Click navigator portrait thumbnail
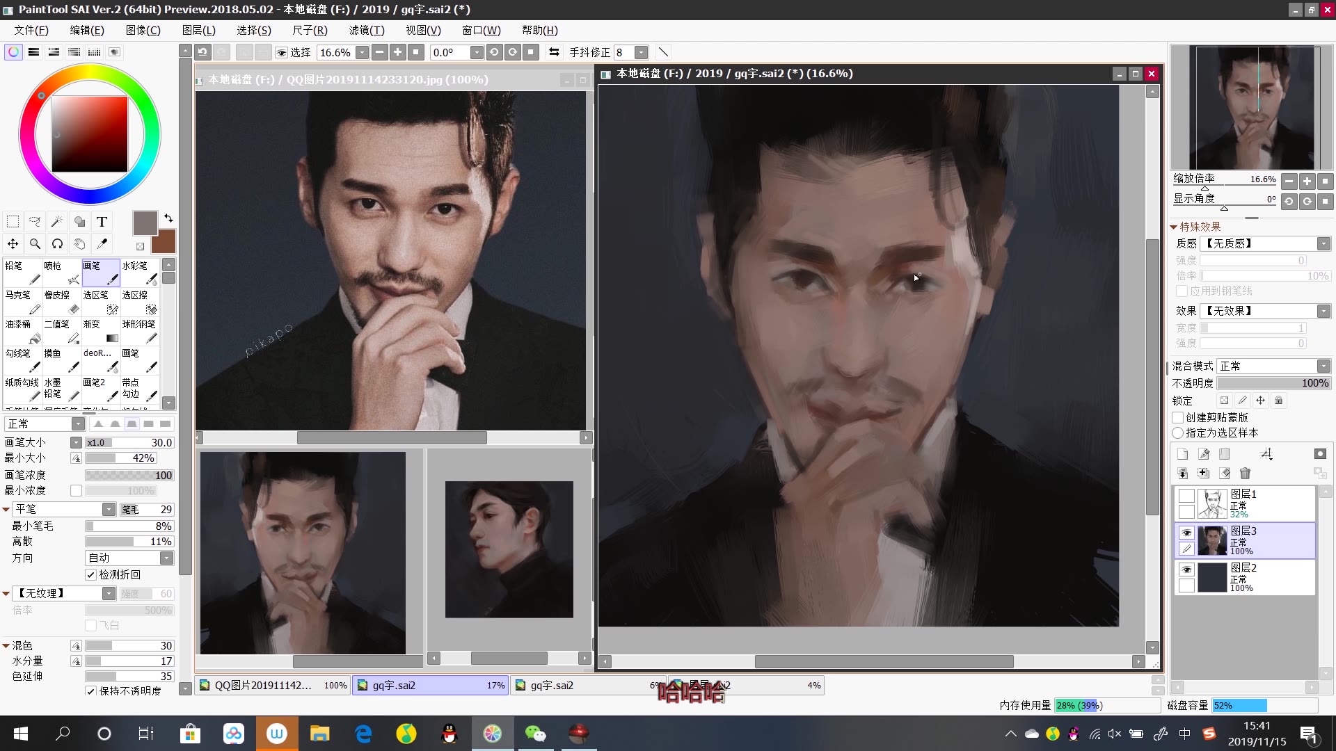This screenshot has height=751, width=1336. click(1252, 107)
